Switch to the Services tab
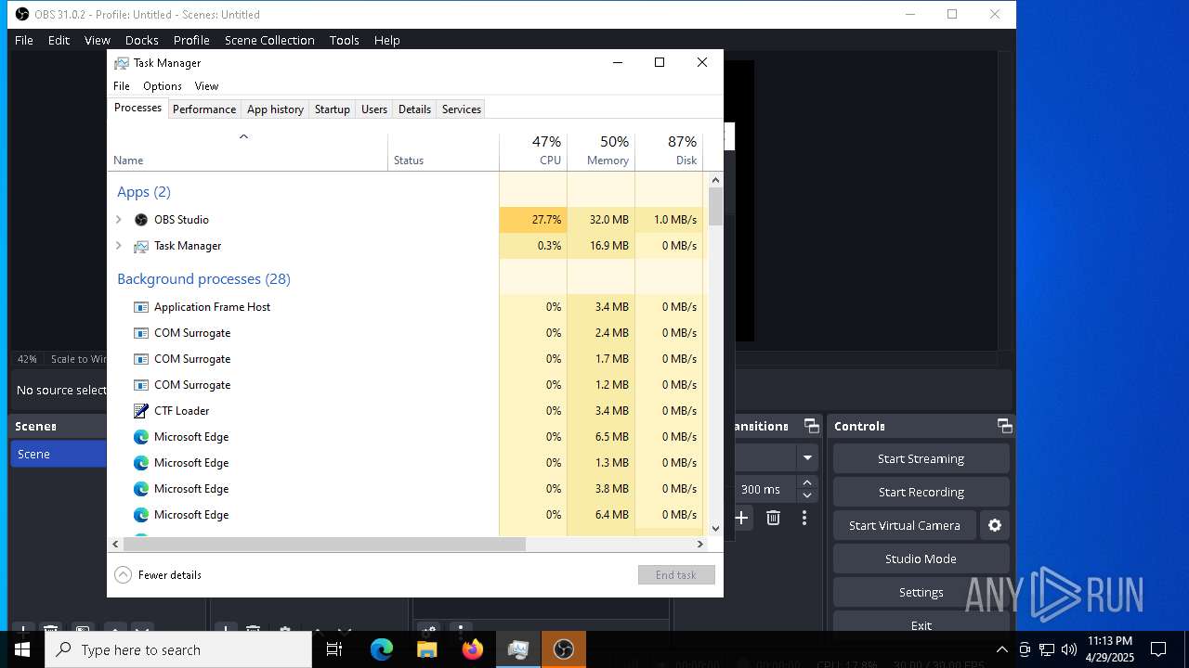Viewport: 1189px width, 668px height. point(462,109)
